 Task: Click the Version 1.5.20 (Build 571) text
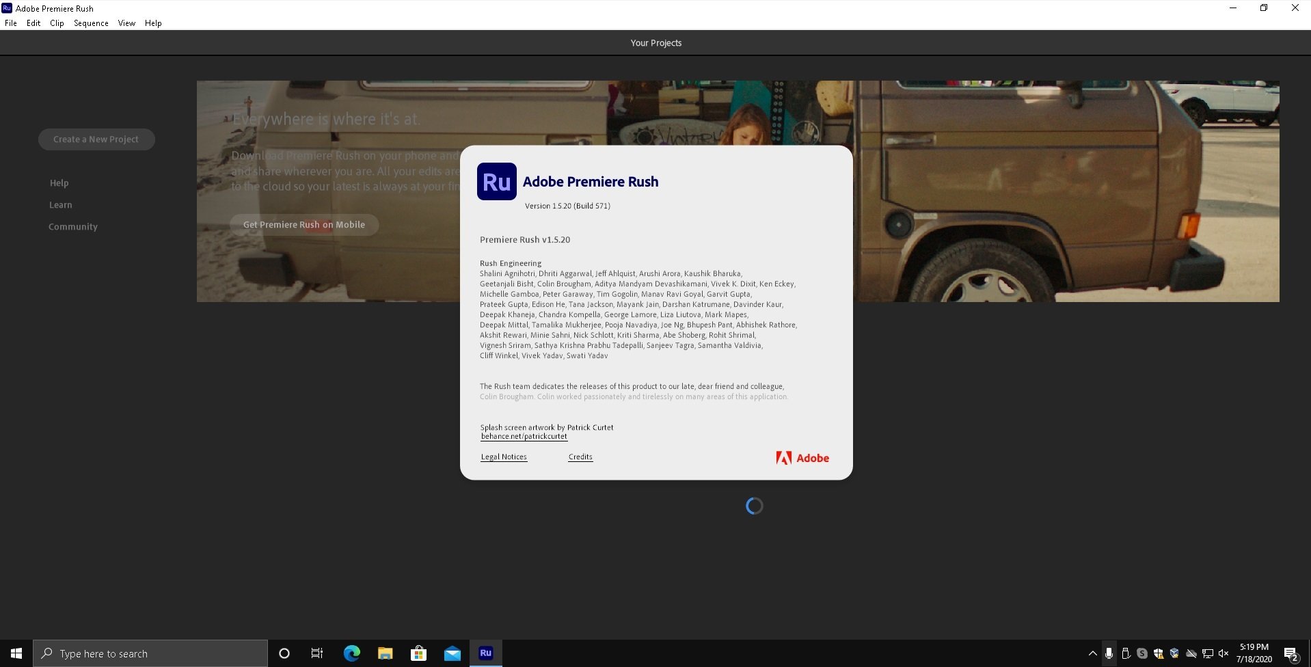click(567, 206)
